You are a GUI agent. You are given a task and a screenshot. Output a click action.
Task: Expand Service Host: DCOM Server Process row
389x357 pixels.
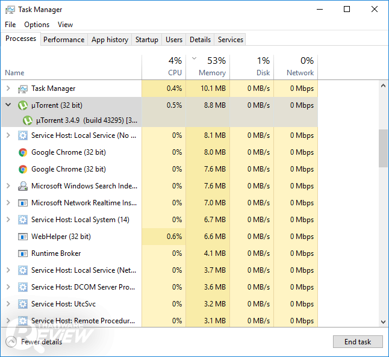[8, 287]
